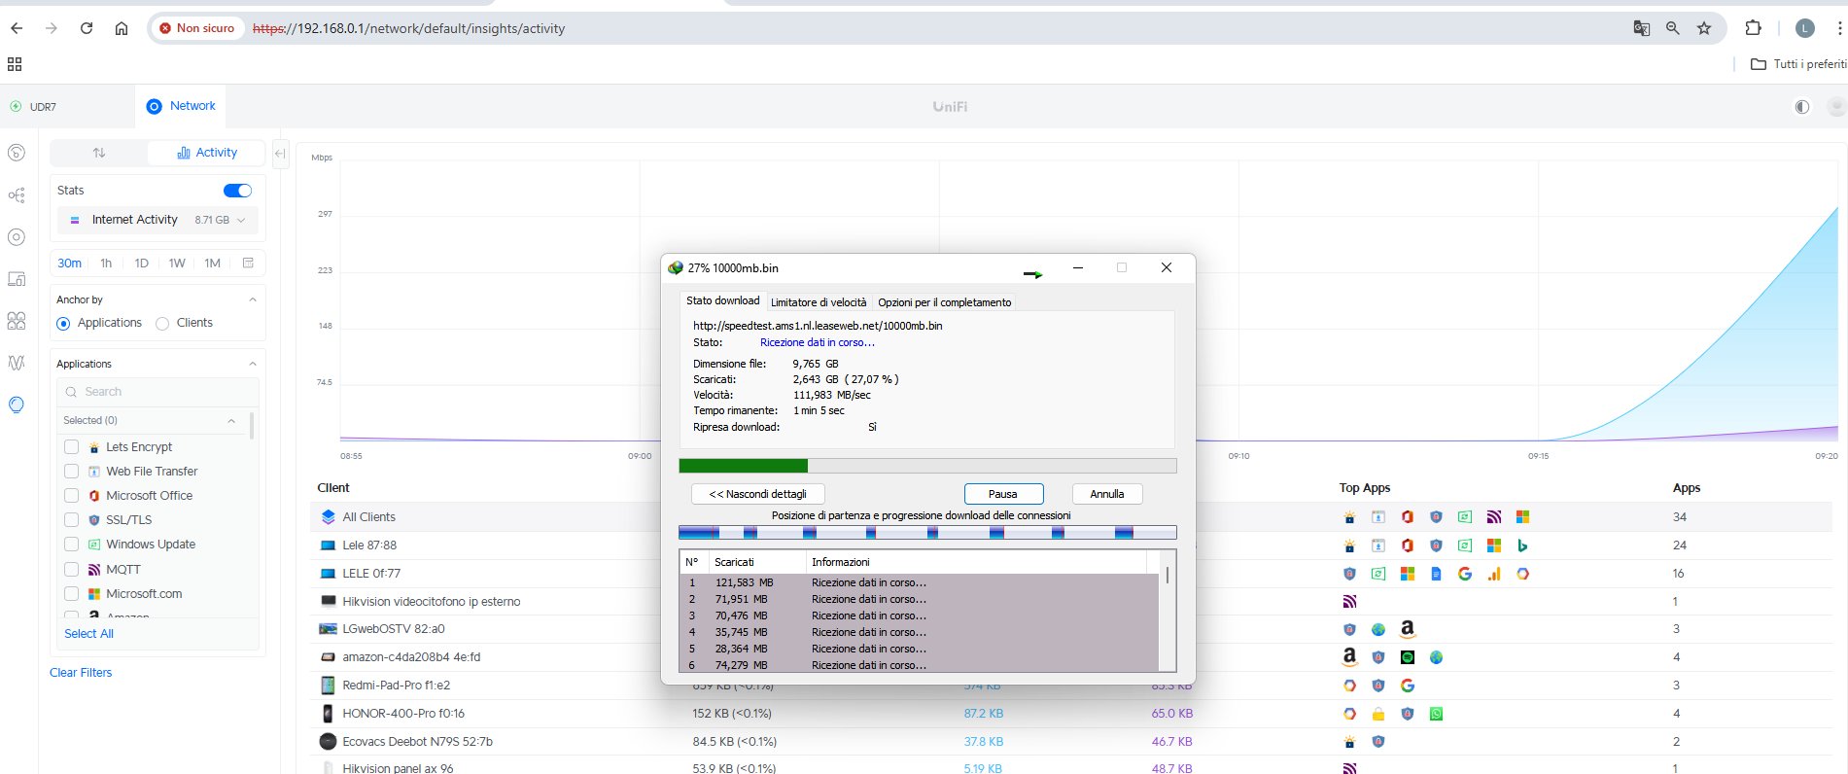
Task: Bookmark this page with star icon
Action: [x=1704, y=28]
